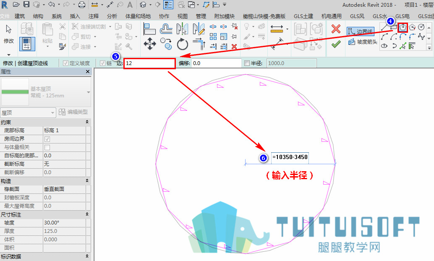Image resolution: width=434 pixels, height=261 pixels.
Task: Toggle the 定义坡度 checkbox
Action: click(65, 63)
